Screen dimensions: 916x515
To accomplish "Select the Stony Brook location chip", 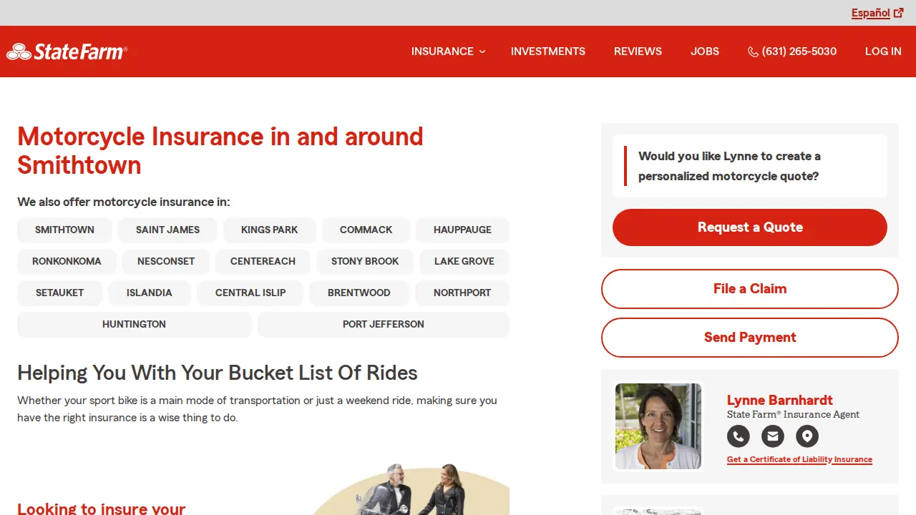I will click(365, 261).
